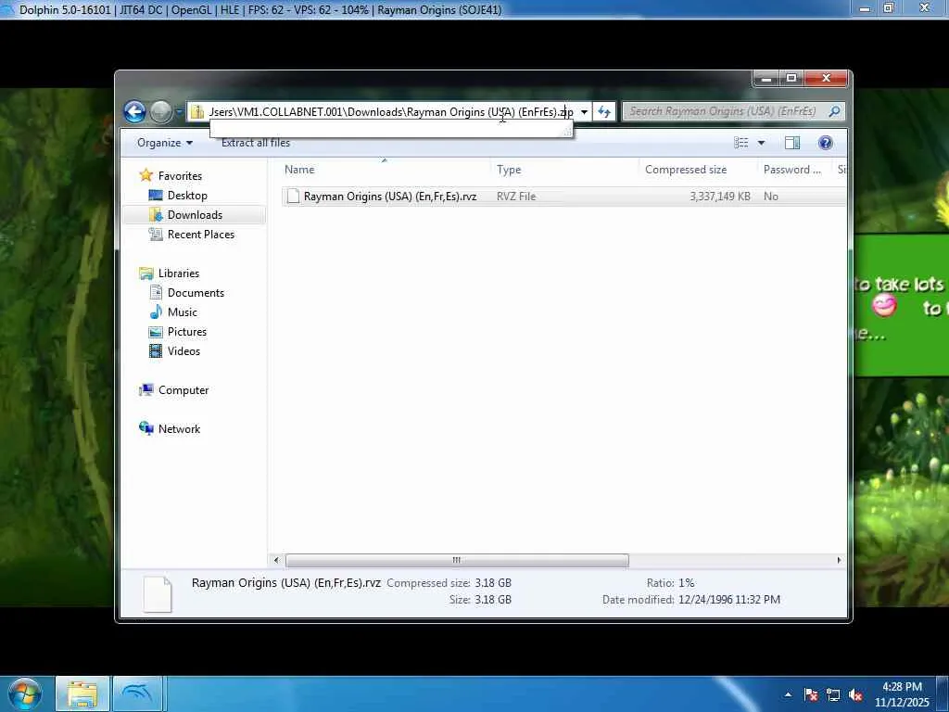Click the scroll right arrow

click(x=839, y=560)
